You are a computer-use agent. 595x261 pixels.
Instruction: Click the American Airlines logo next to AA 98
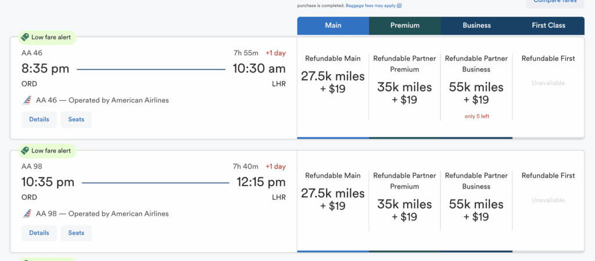tap(27, 213)
